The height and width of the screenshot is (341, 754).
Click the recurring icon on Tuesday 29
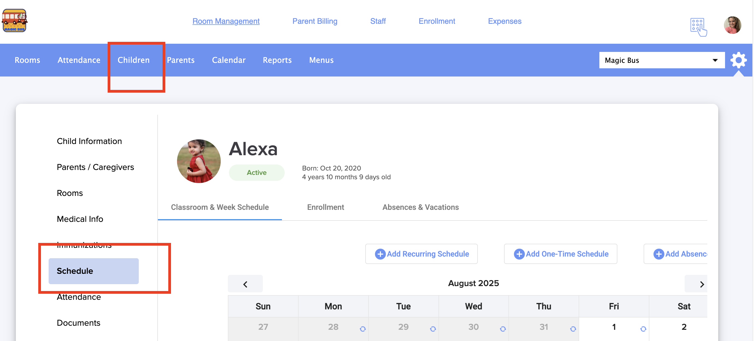(433, 329)
